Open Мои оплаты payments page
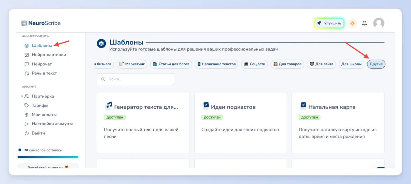Viewport: 411px width, 184px height. coord(41,114)
